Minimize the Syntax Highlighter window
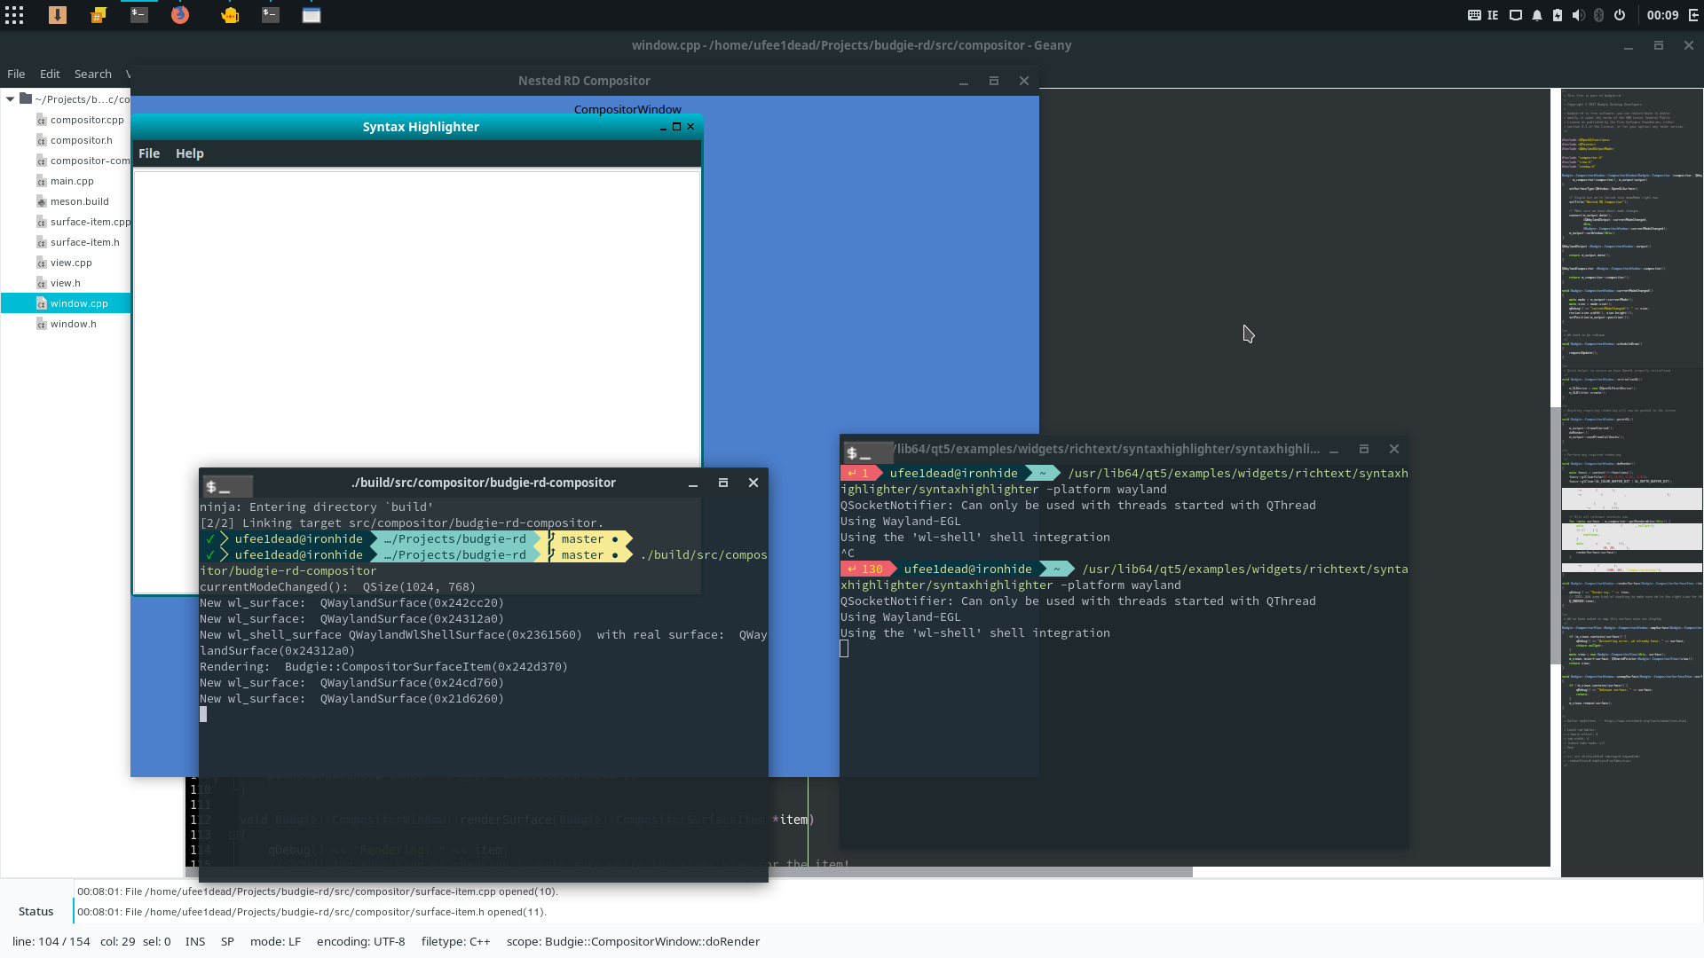This screenshot has width=1704, height=958. pyautogui.click(x=663, y=127)
